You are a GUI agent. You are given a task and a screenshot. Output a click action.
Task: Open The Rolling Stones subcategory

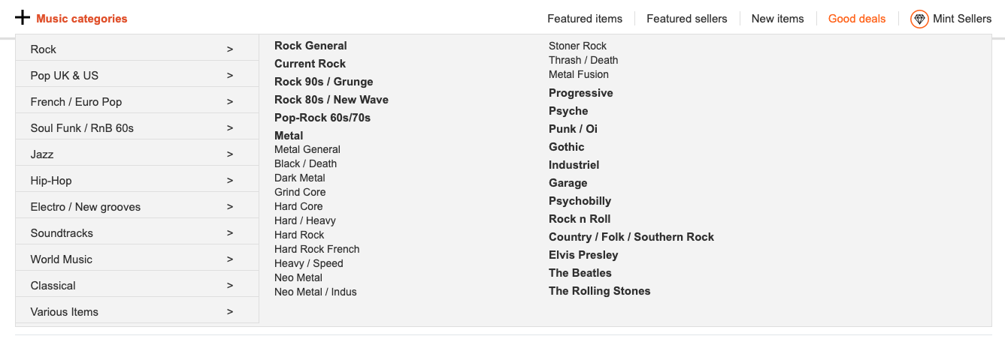pyautogui.click(x=600, y=291)
